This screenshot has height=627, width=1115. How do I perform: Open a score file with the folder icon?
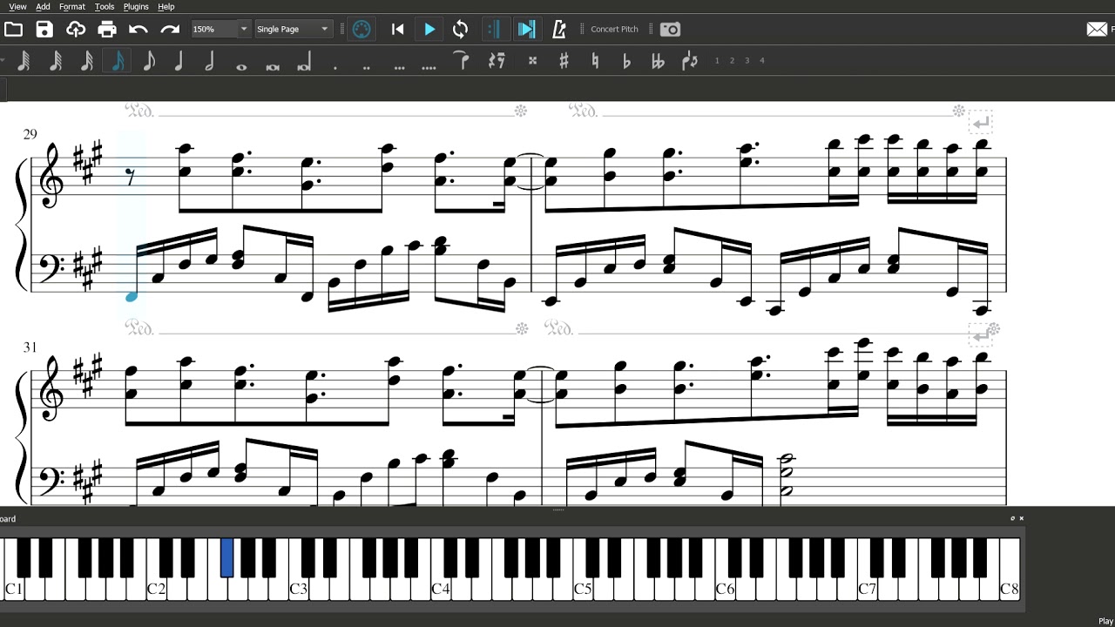pyautogui.click(x=13, y=29)
